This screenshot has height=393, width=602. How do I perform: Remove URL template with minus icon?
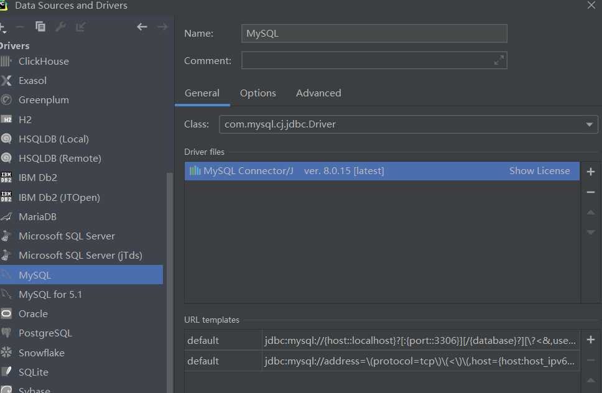590,360
